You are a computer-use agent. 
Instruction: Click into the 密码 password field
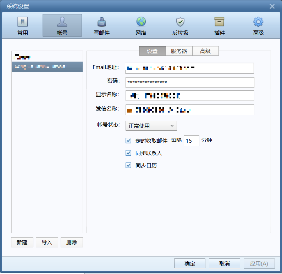tap(190, 82)
